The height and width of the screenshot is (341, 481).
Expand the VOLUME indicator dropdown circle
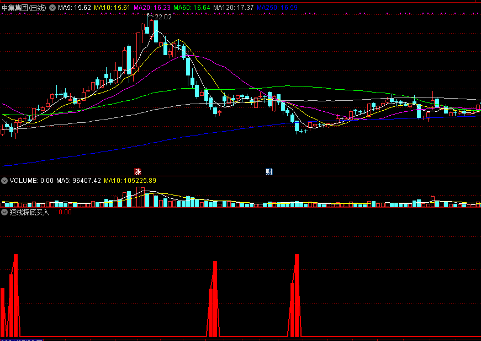point(4,181)
